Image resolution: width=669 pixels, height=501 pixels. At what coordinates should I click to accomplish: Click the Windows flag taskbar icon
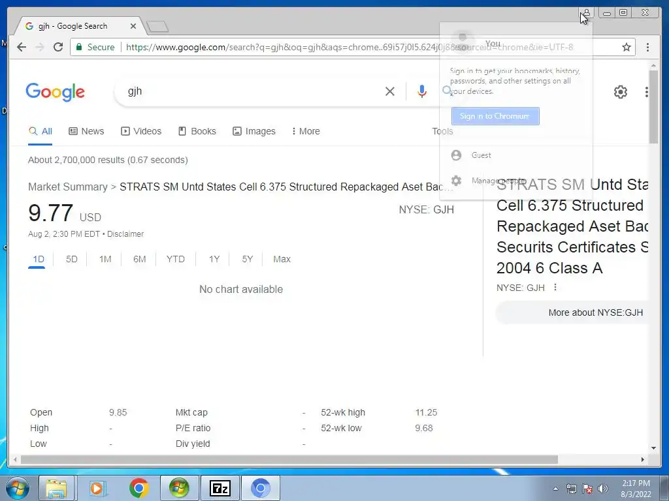coord(179,488)
